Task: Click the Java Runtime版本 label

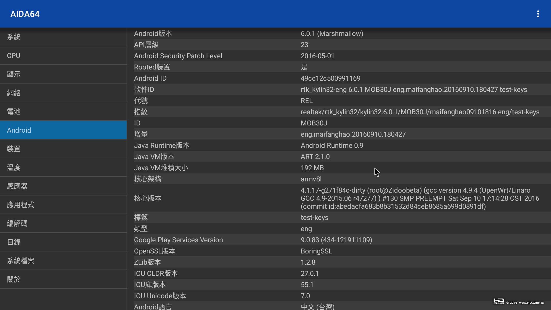Action: tap(162, 146)
